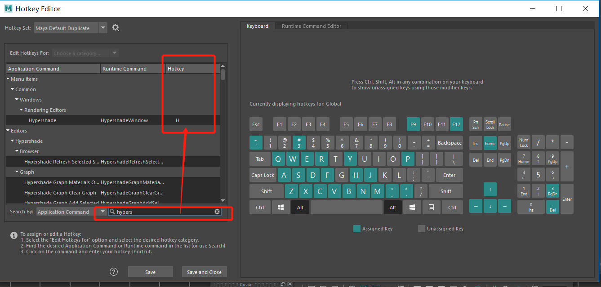Click the Tab key

[x=260, y=159]
